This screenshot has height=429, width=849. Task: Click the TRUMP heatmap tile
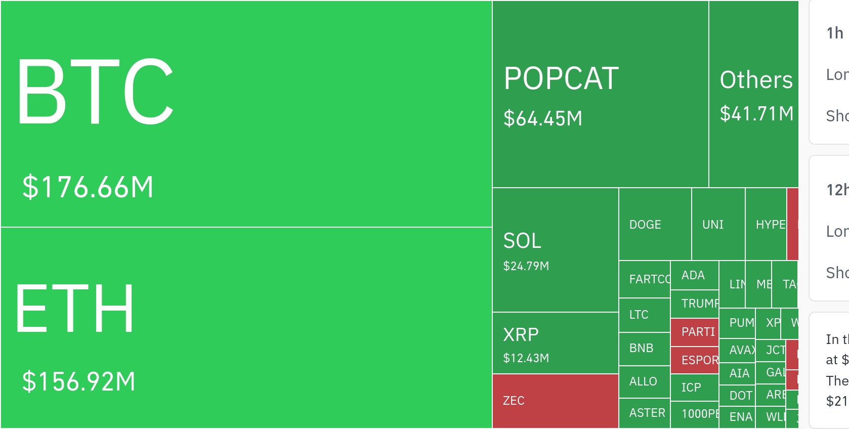[694, 304]
